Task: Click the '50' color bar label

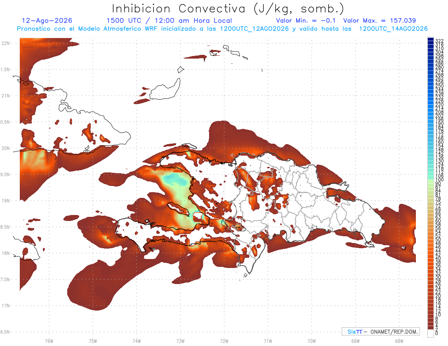Action: (x=438, y=240)
